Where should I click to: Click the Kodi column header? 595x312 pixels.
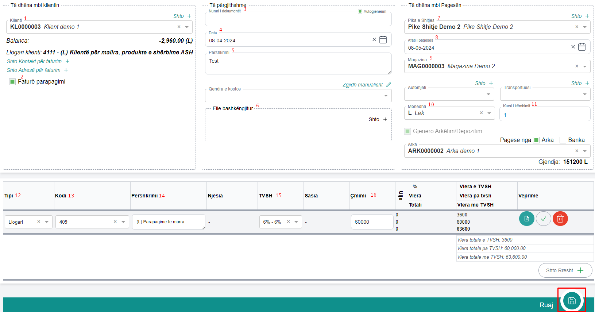tap(61, 196)
